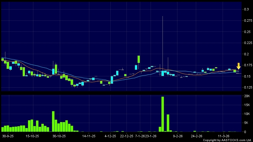Select the 0.125 price axis label
This screenshot has height=142, width=253.
coord(247,87)
